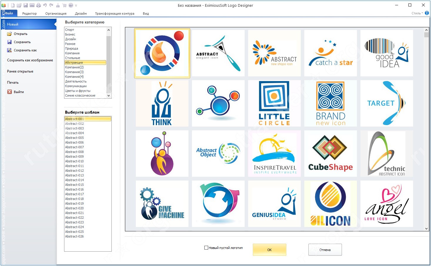Click the new document icon in quick toolbar
The image size is (431, 266).
click(x=13, y=5)
